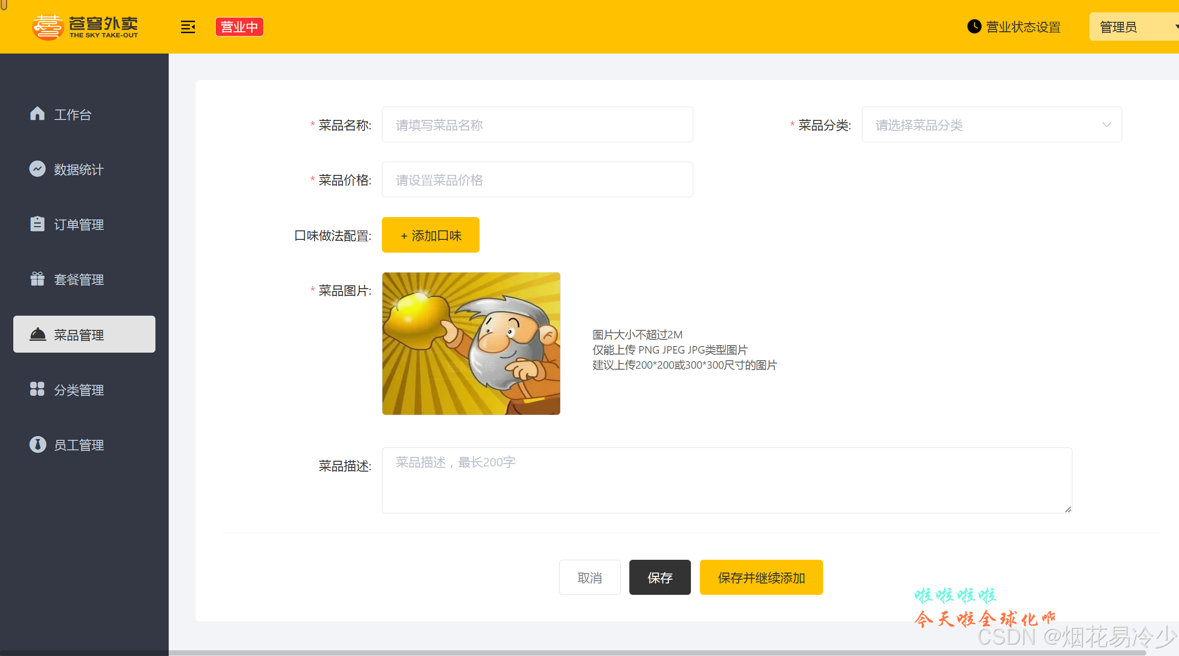Click the home icon beside 工作台
Viewport: 1179px width, 656px height.
37,114
